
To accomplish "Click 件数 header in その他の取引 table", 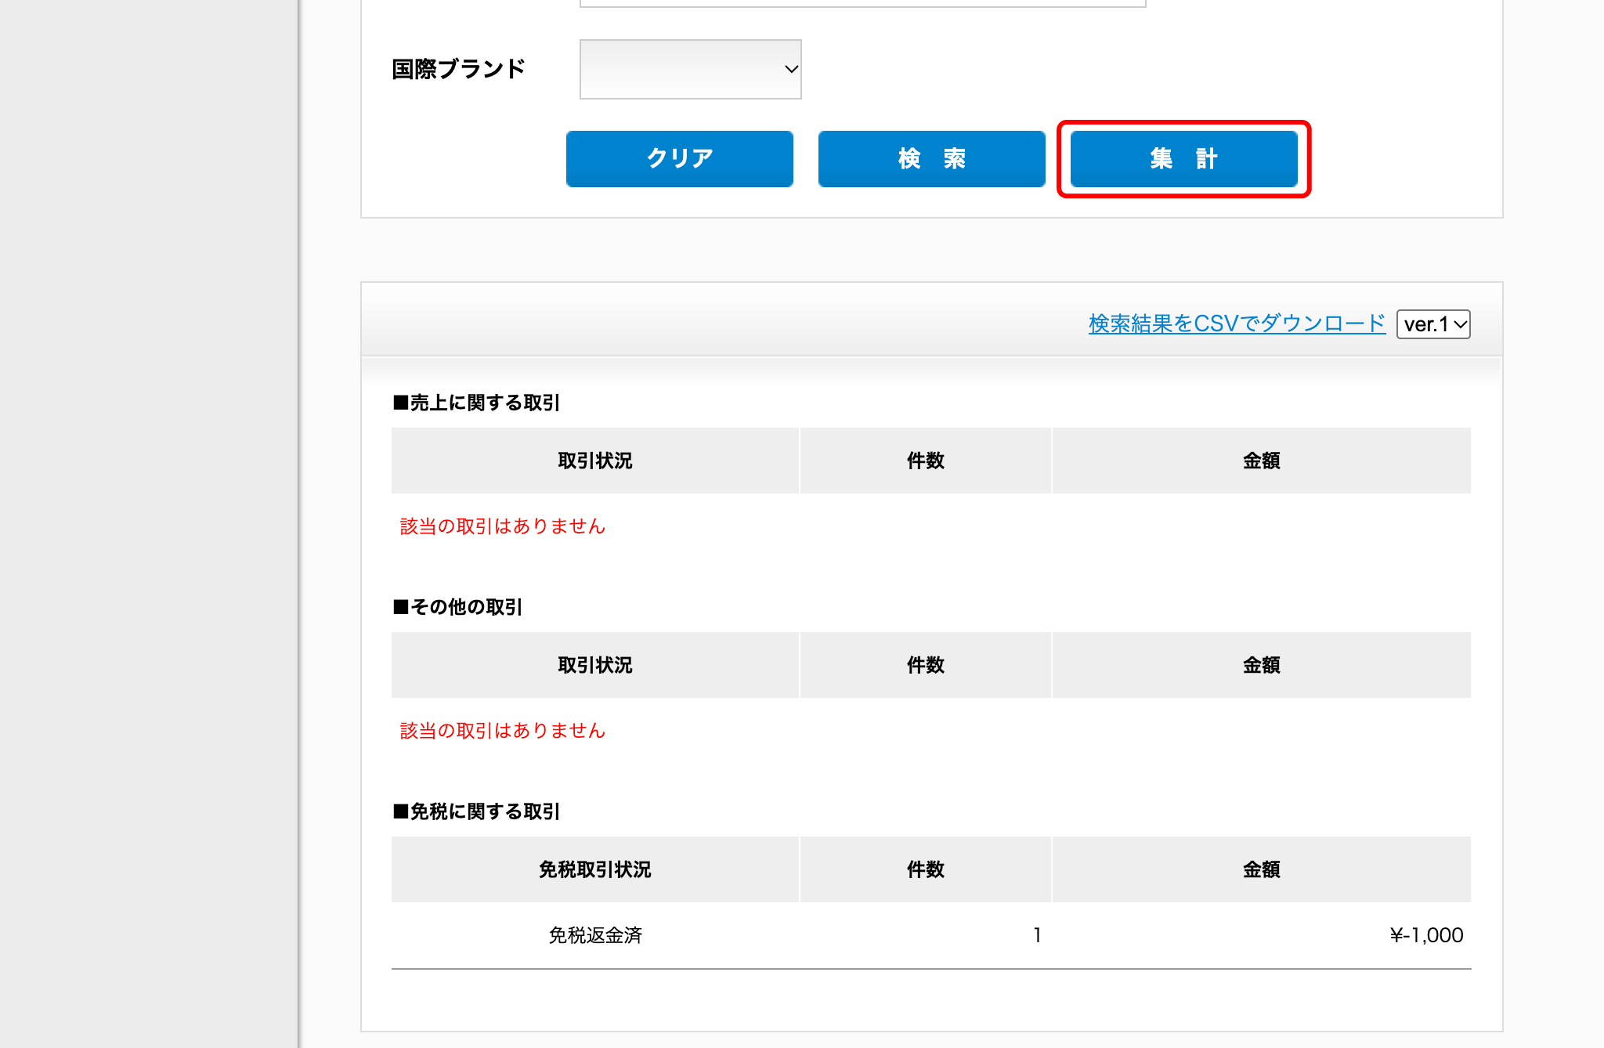I will (925, 665).
